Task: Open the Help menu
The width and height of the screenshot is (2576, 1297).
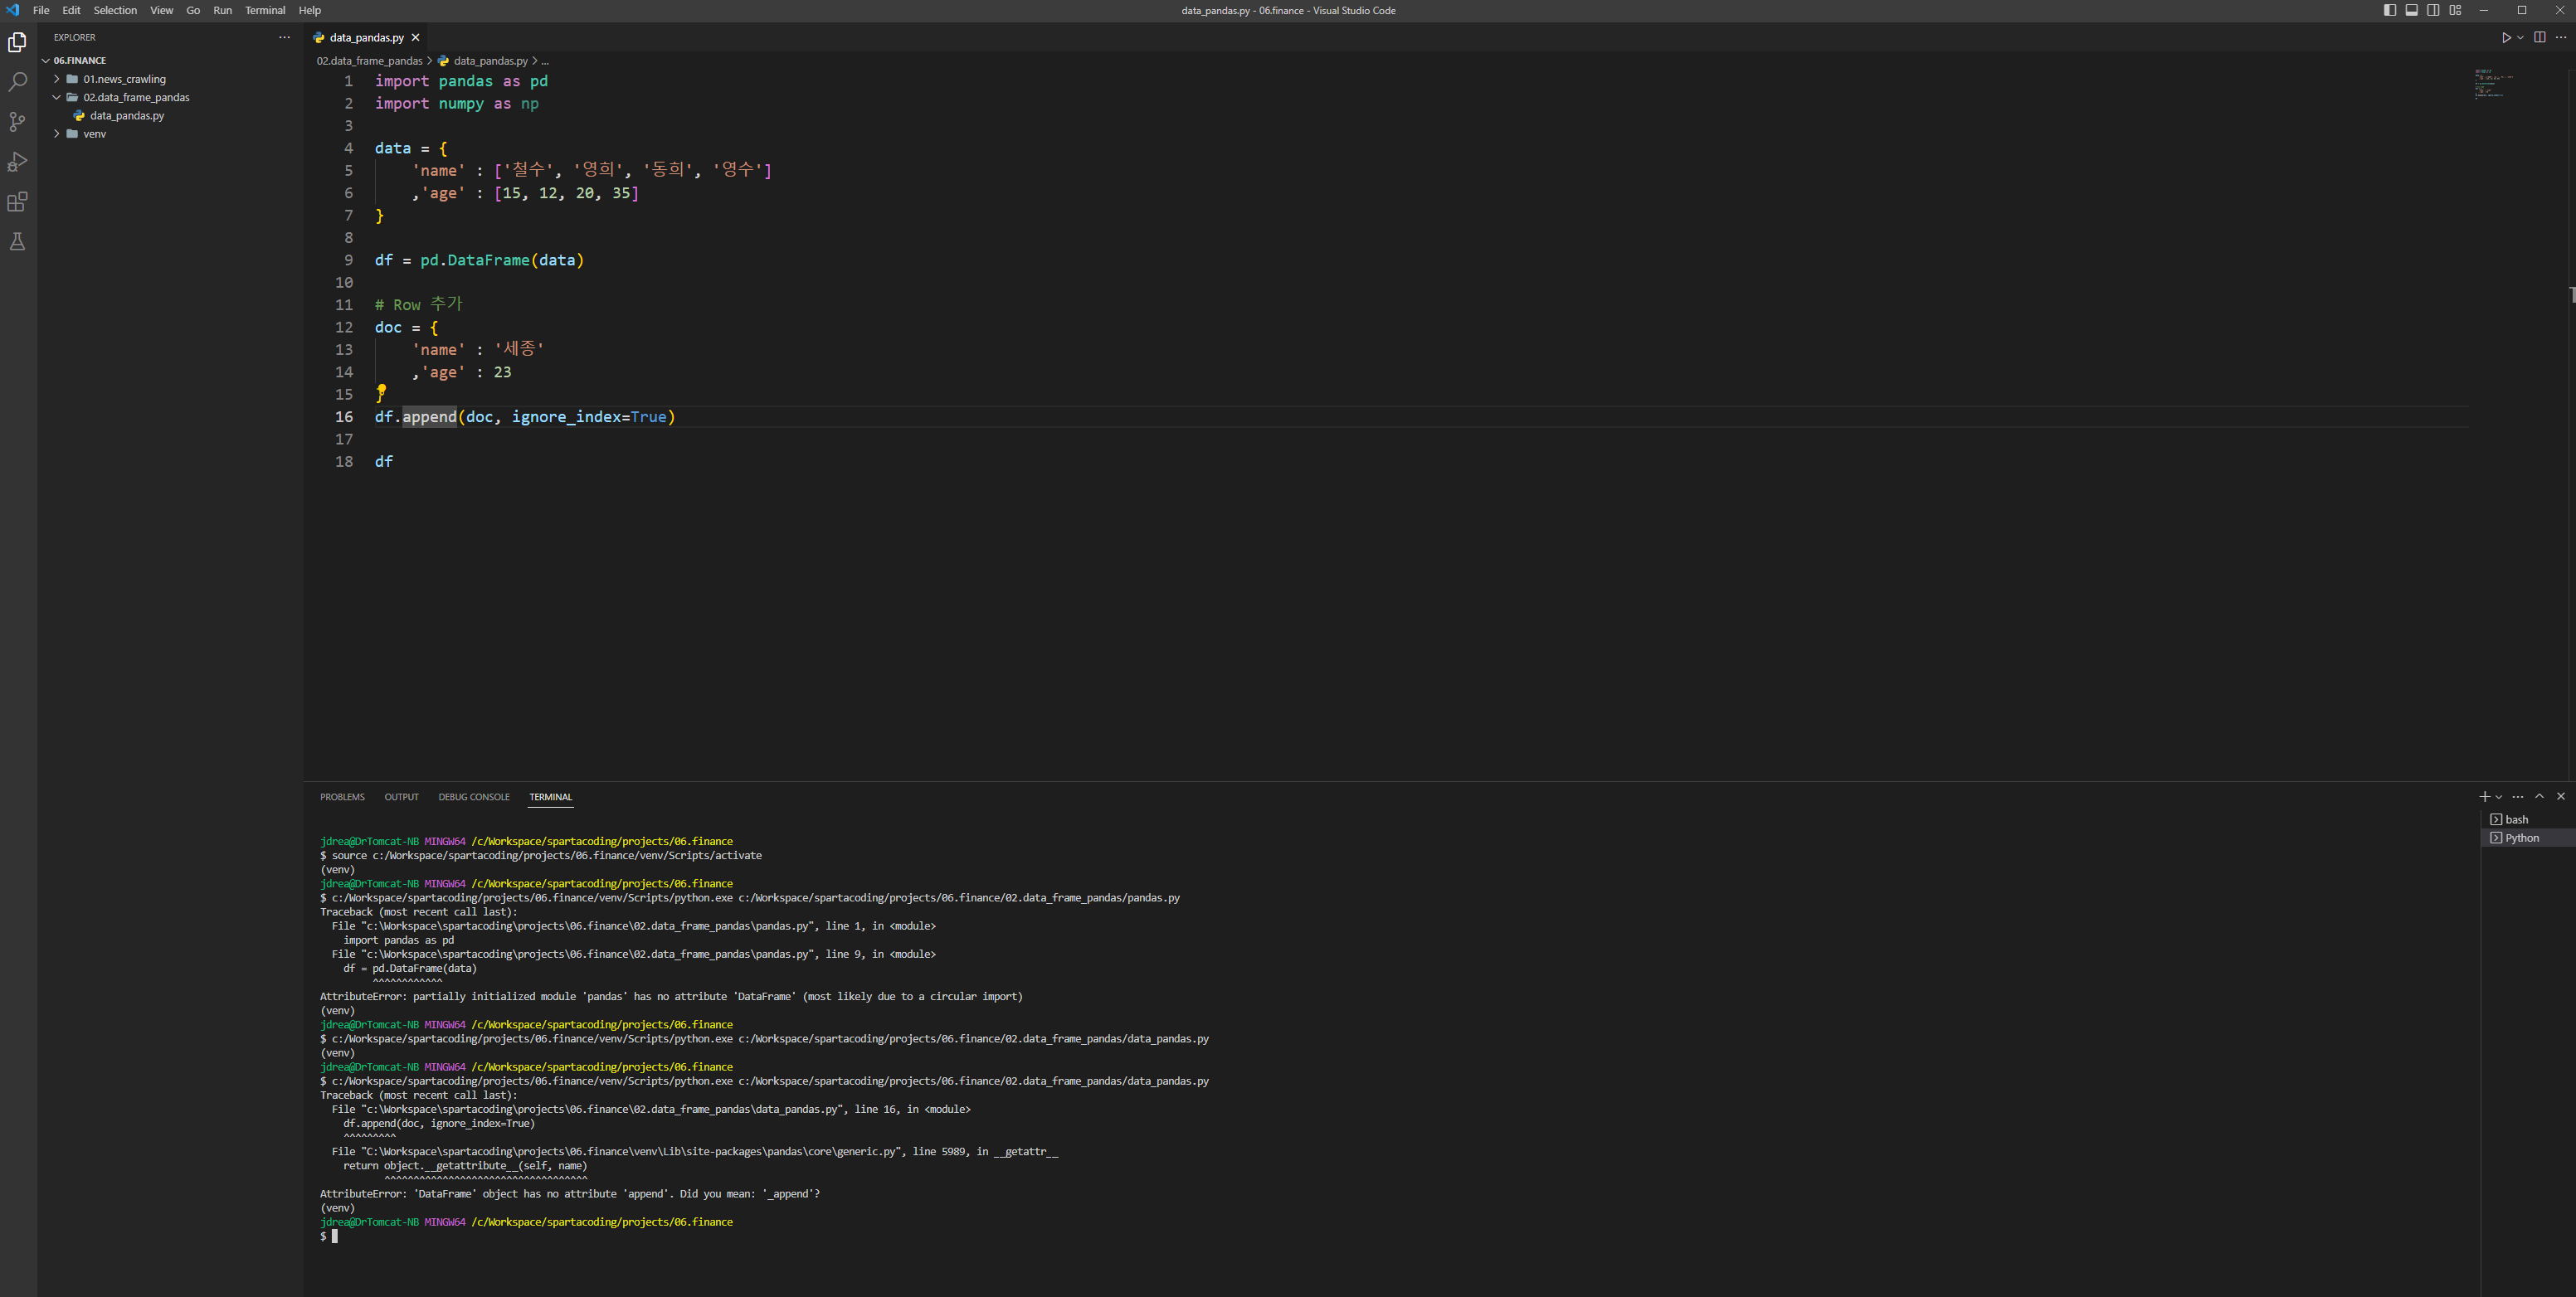Action: [310, 10]
